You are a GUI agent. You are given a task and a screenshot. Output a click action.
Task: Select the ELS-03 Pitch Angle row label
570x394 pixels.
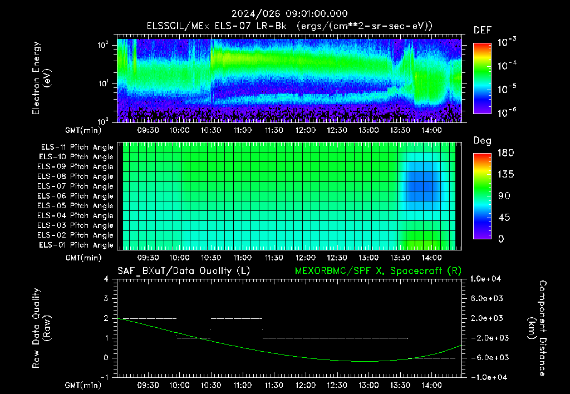pos(76,226)
